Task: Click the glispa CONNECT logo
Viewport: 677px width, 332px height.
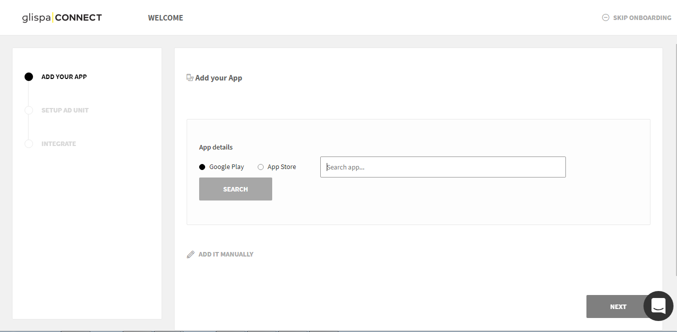Action: click(62, 18)
